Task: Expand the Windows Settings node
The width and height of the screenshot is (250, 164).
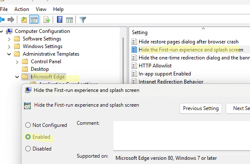Action: coord(9,47)
